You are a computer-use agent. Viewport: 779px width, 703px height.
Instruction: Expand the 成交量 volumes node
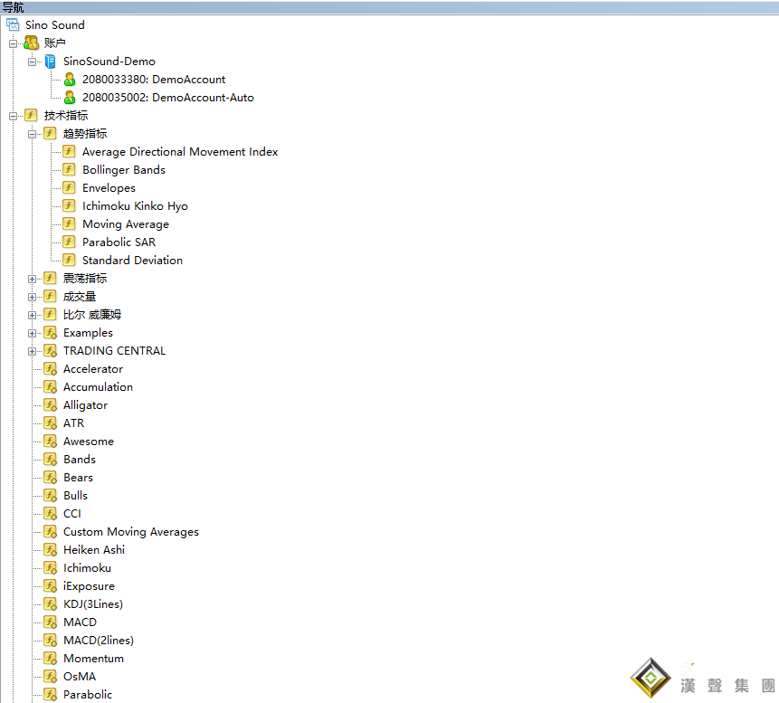(32, 297)
